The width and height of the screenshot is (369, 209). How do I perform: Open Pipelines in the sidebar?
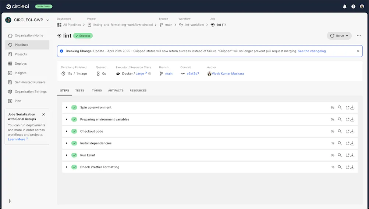click(x=27, y=45)
